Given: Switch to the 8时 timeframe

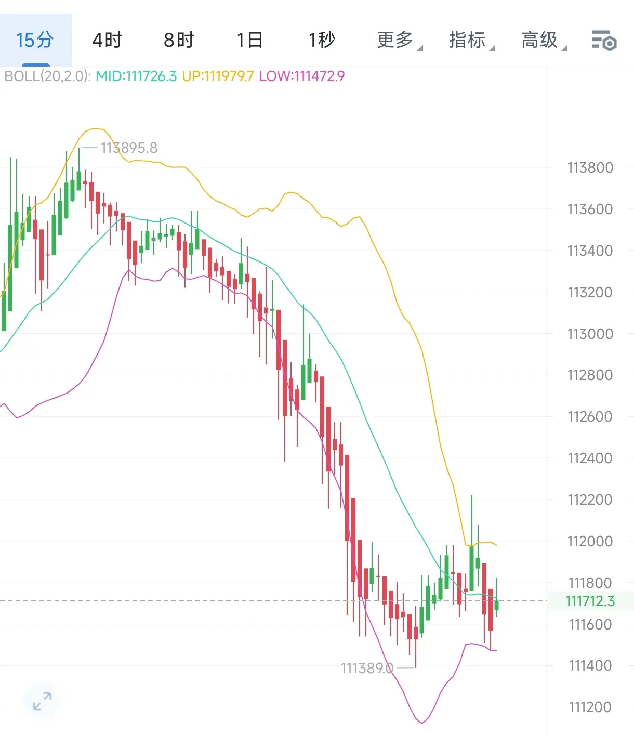Looking at the screenshot, I should 179,40.
